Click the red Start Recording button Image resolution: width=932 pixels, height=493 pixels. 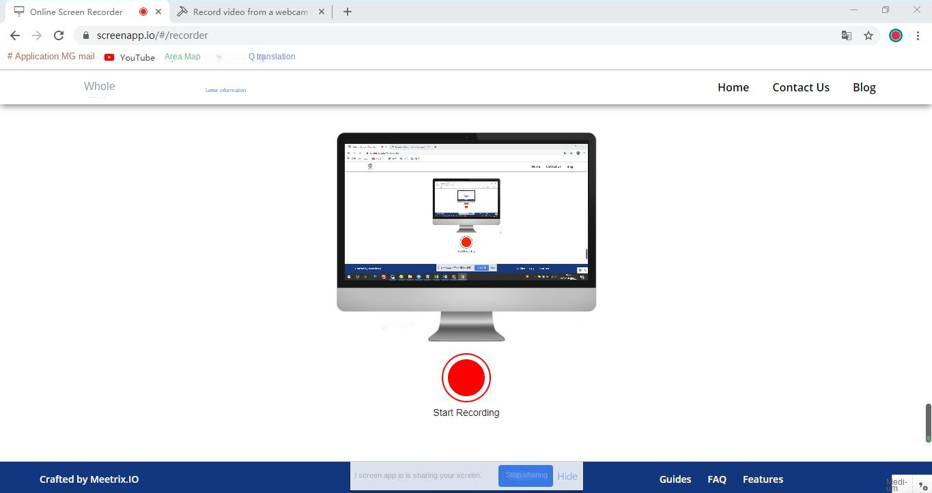click(x=466, y=377)
